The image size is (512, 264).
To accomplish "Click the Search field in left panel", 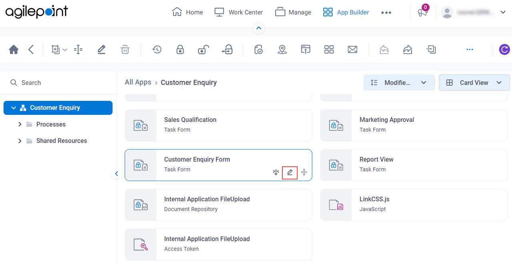I will point(58,83).
